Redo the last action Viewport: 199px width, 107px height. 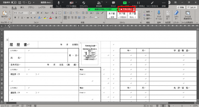coord(30,2)
